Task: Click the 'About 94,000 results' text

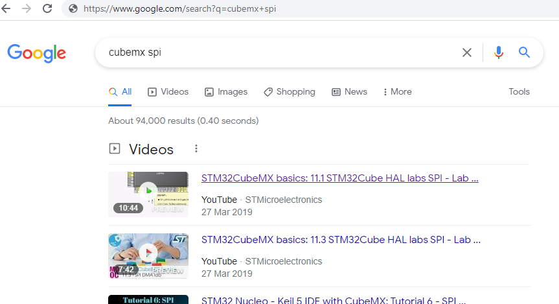Action: (183, 121)
